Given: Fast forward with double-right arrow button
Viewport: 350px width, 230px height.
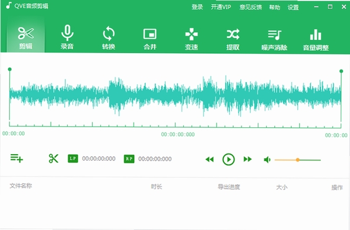Looking at the screenshot, I should [x=247, y=159].
